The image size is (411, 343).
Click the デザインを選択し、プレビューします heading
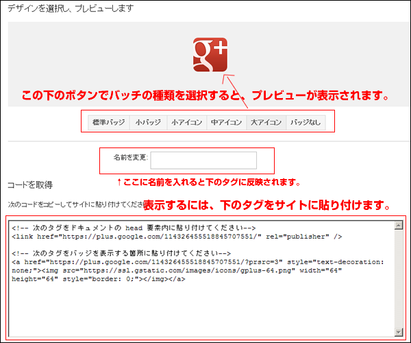click(71, 8)
